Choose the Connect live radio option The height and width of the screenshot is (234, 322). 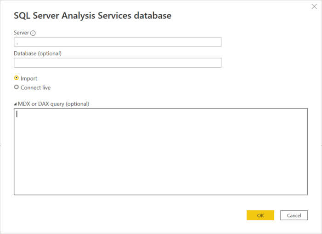(x=17, y=87)
